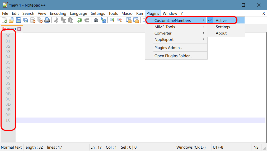Zoom out with the magnifier minus icon
This screenshot has width=267, height=151.
click(120, 20)
